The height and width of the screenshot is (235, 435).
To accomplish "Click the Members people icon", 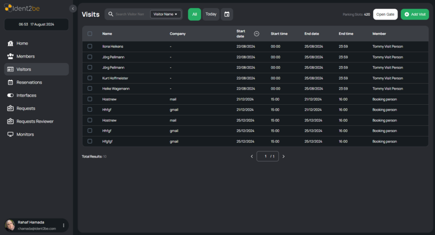I will pos(10,56).
